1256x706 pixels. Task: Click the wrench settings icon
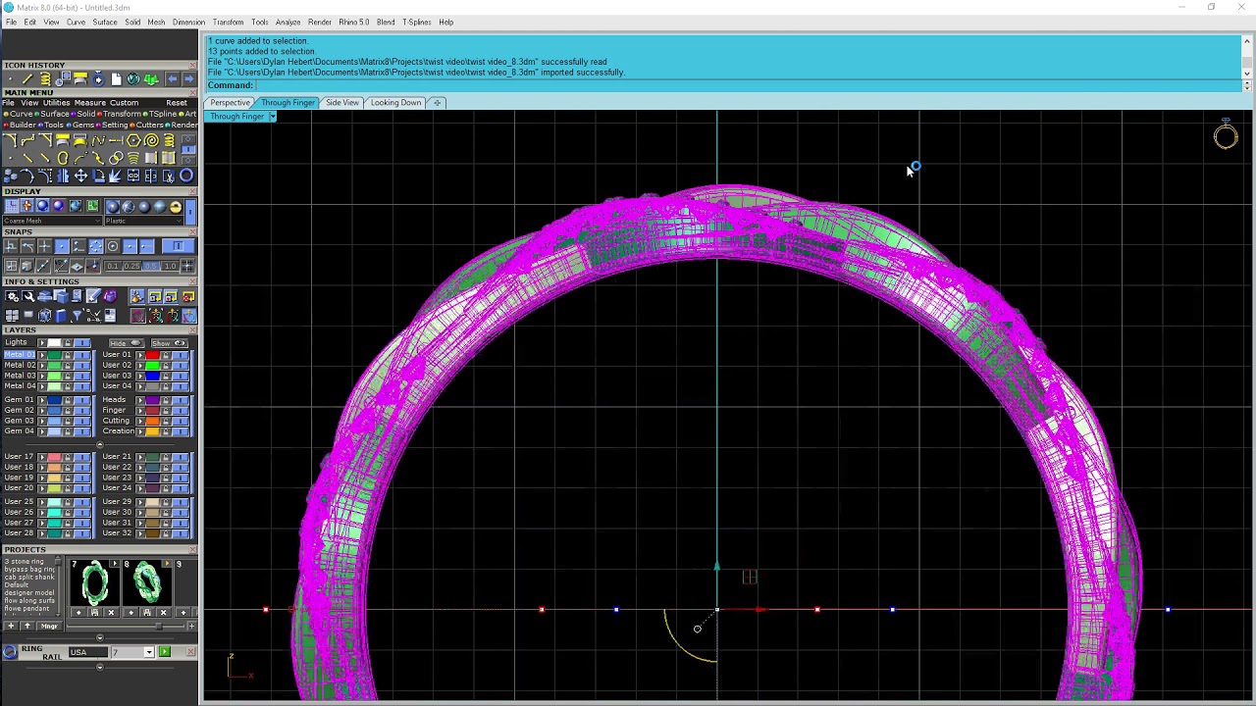28,296
